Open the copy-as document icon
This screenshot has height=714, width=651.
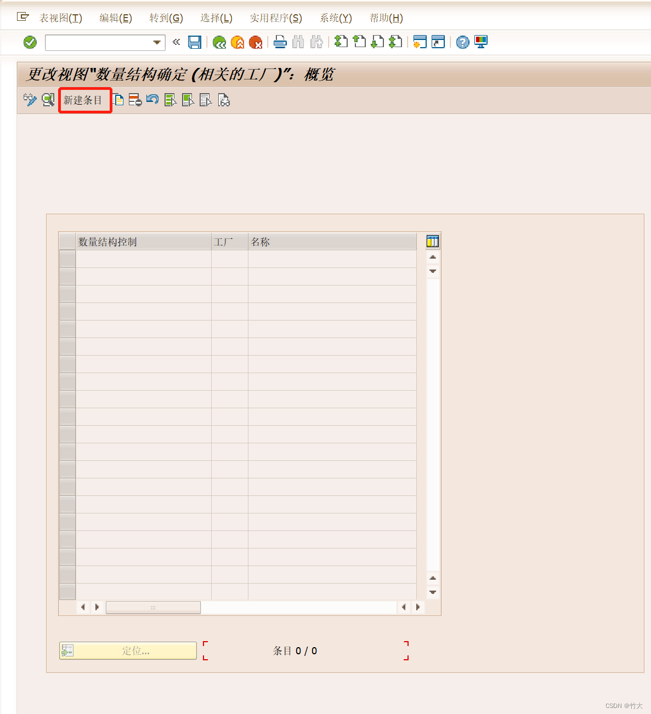click(x=117, y=100)
